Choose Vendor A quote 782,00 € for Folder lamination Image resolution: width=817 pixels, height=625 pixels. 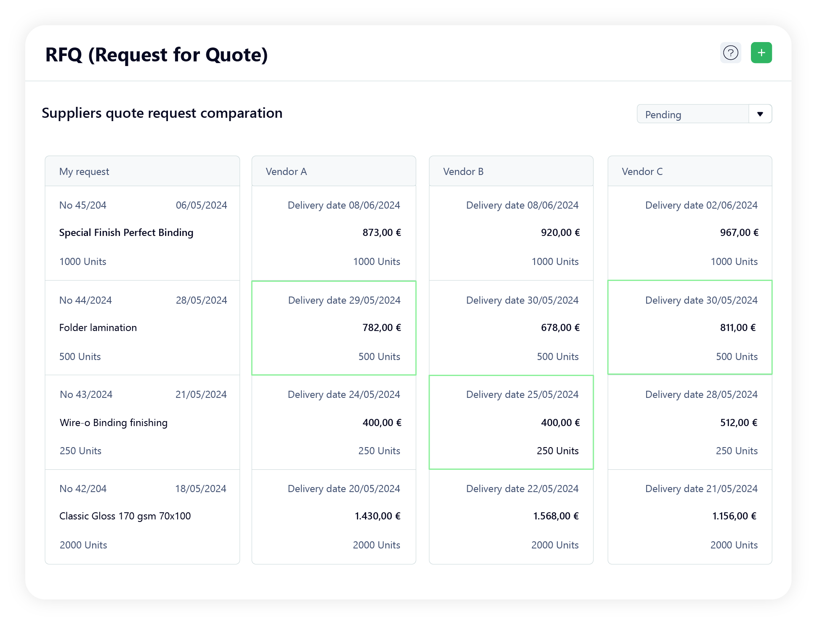coord(334,328)
